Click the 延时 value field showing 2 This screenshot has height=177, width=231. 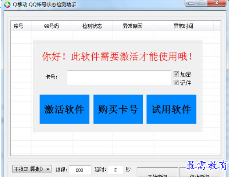tap(115, 170)
